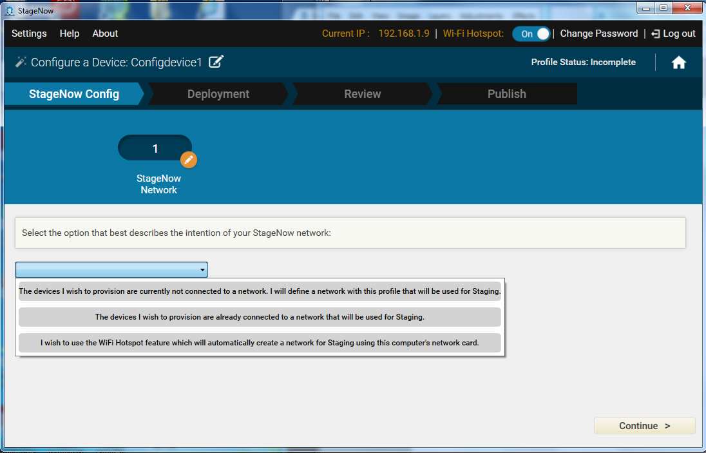706x453 pixels.
Task: Click the home icon
Action: pos(678,63)
